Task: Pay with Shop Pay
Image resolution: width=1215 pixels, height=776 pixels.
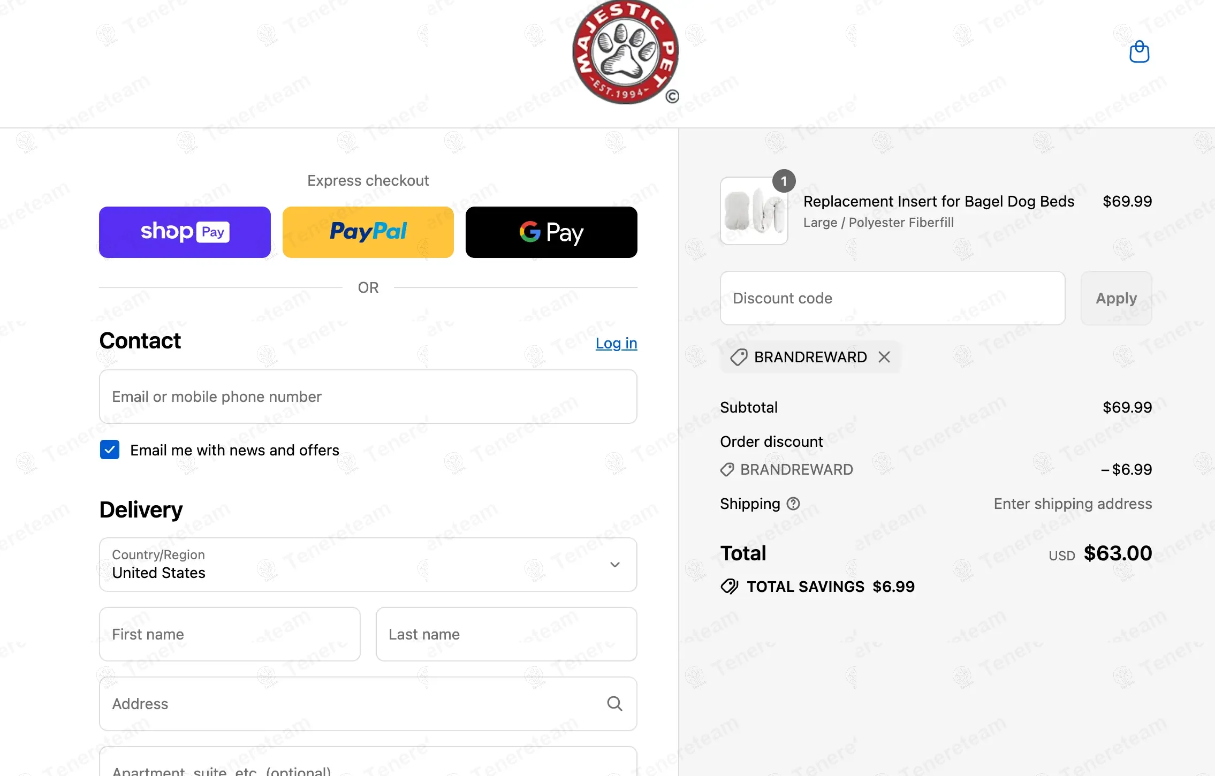Action: pos(185,232)
